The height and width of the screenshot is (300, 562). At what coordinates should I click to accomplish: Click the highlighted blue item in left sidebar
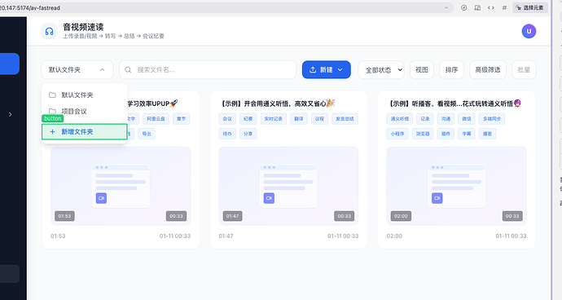pos(10,64)
